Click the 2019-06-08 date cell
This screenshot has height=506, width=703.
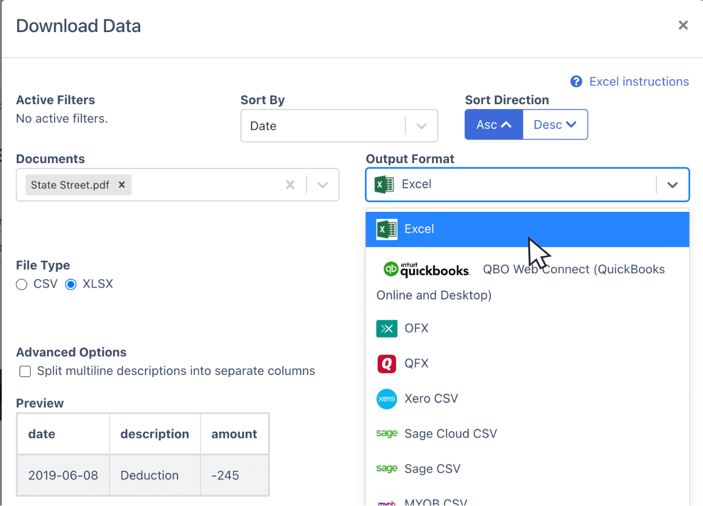click(x=63, y=476)
